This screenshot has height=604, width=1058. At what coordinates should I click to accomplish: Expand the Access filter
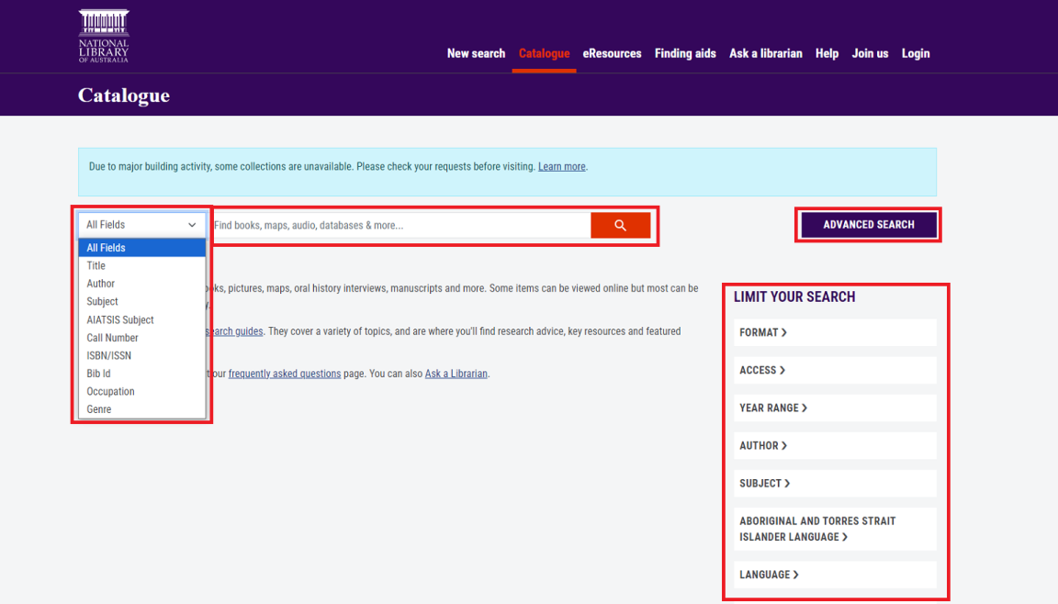coord(835,370)
